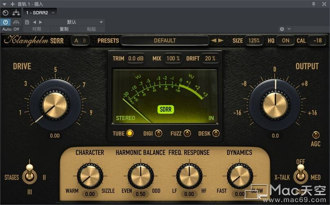Image resolution: width=330 pixels, height=205 pixels.
Task: Click the SDRR next preset arrow
Action: [x=221, y=40]
